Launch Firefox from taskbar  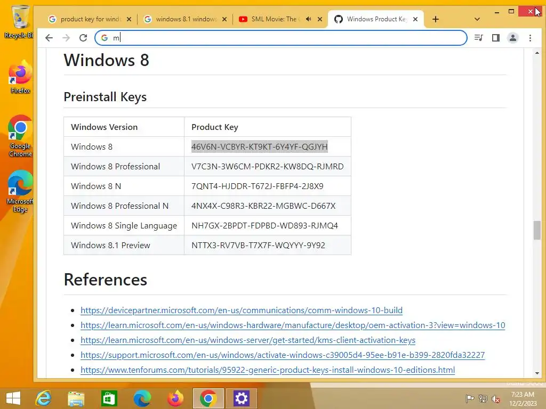pyautogui.click(x=175, y=398)
